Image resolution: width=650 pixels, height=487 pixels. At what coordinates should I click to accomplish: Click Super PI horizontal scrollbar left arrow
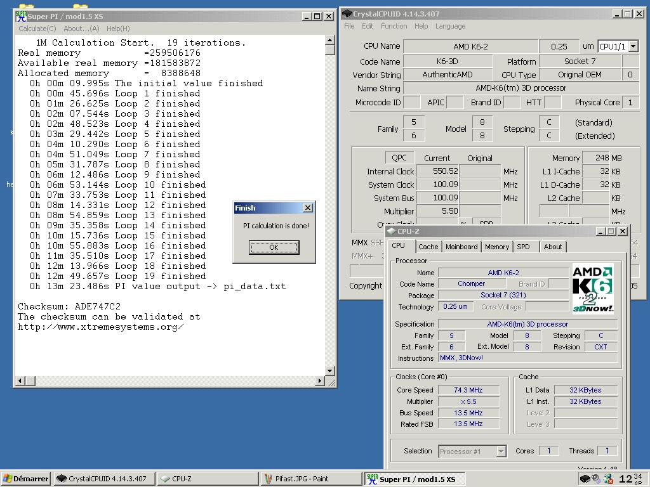pyautogui.click(x=20, y=380)
